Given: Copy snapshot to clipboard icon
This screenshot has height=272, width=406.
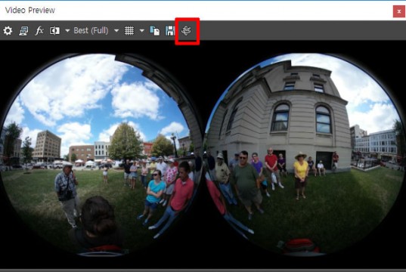Looking at the screenshot, I should click(155, 31).
